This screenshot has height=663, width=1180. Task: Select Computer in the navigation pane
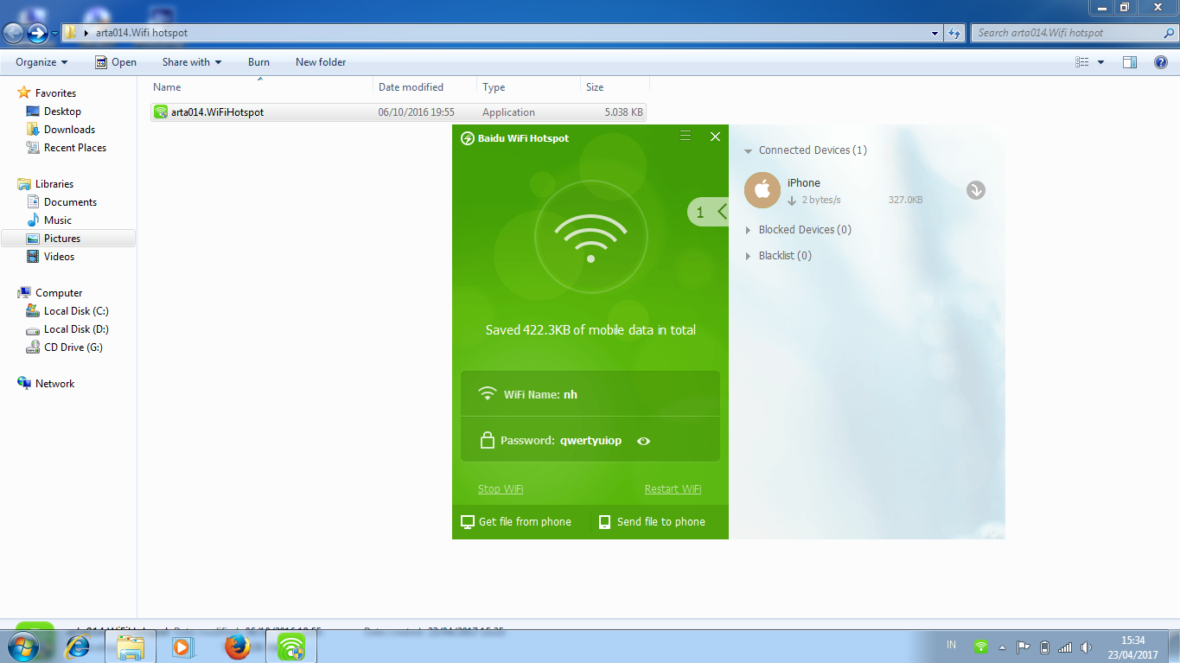59,293
